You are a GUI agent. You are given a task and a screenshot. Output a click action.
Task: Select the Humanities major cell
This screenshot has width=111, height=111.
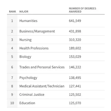click(28, 21)
